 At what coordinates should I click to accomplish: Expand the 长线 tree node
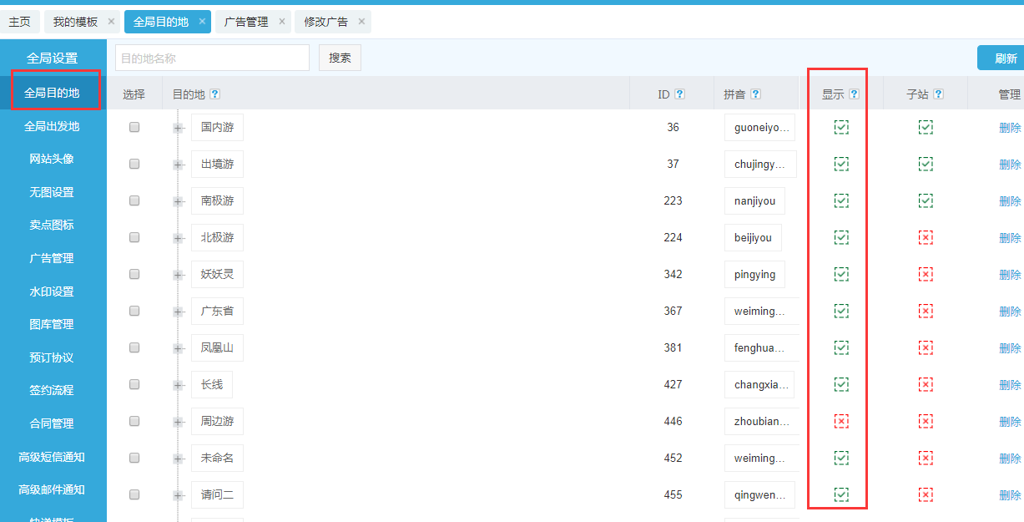coord(179,386)
